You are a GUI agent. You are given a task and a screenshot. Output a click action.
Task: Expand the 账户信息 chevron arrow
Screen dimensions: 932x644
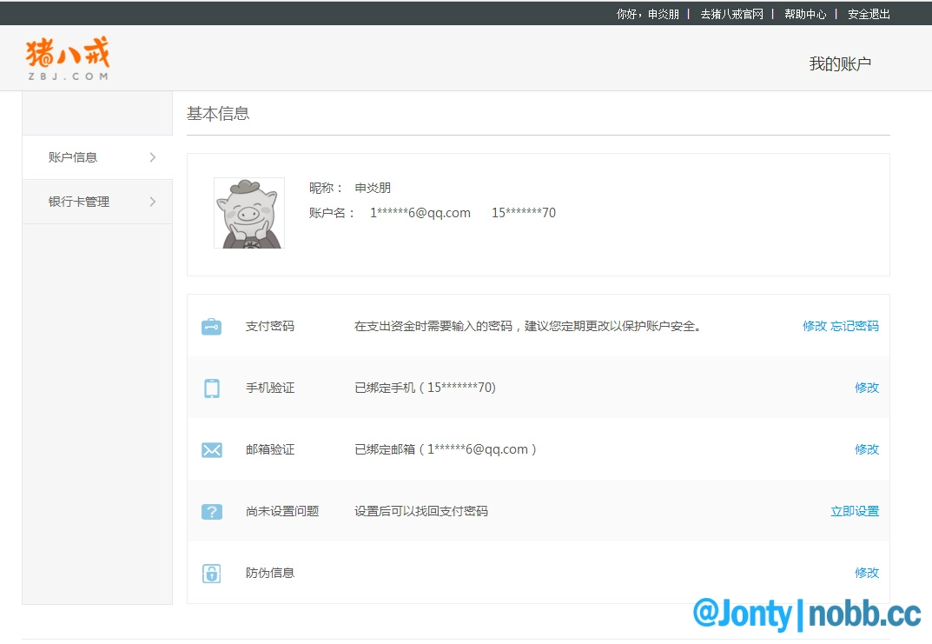(x=153, y=157)
